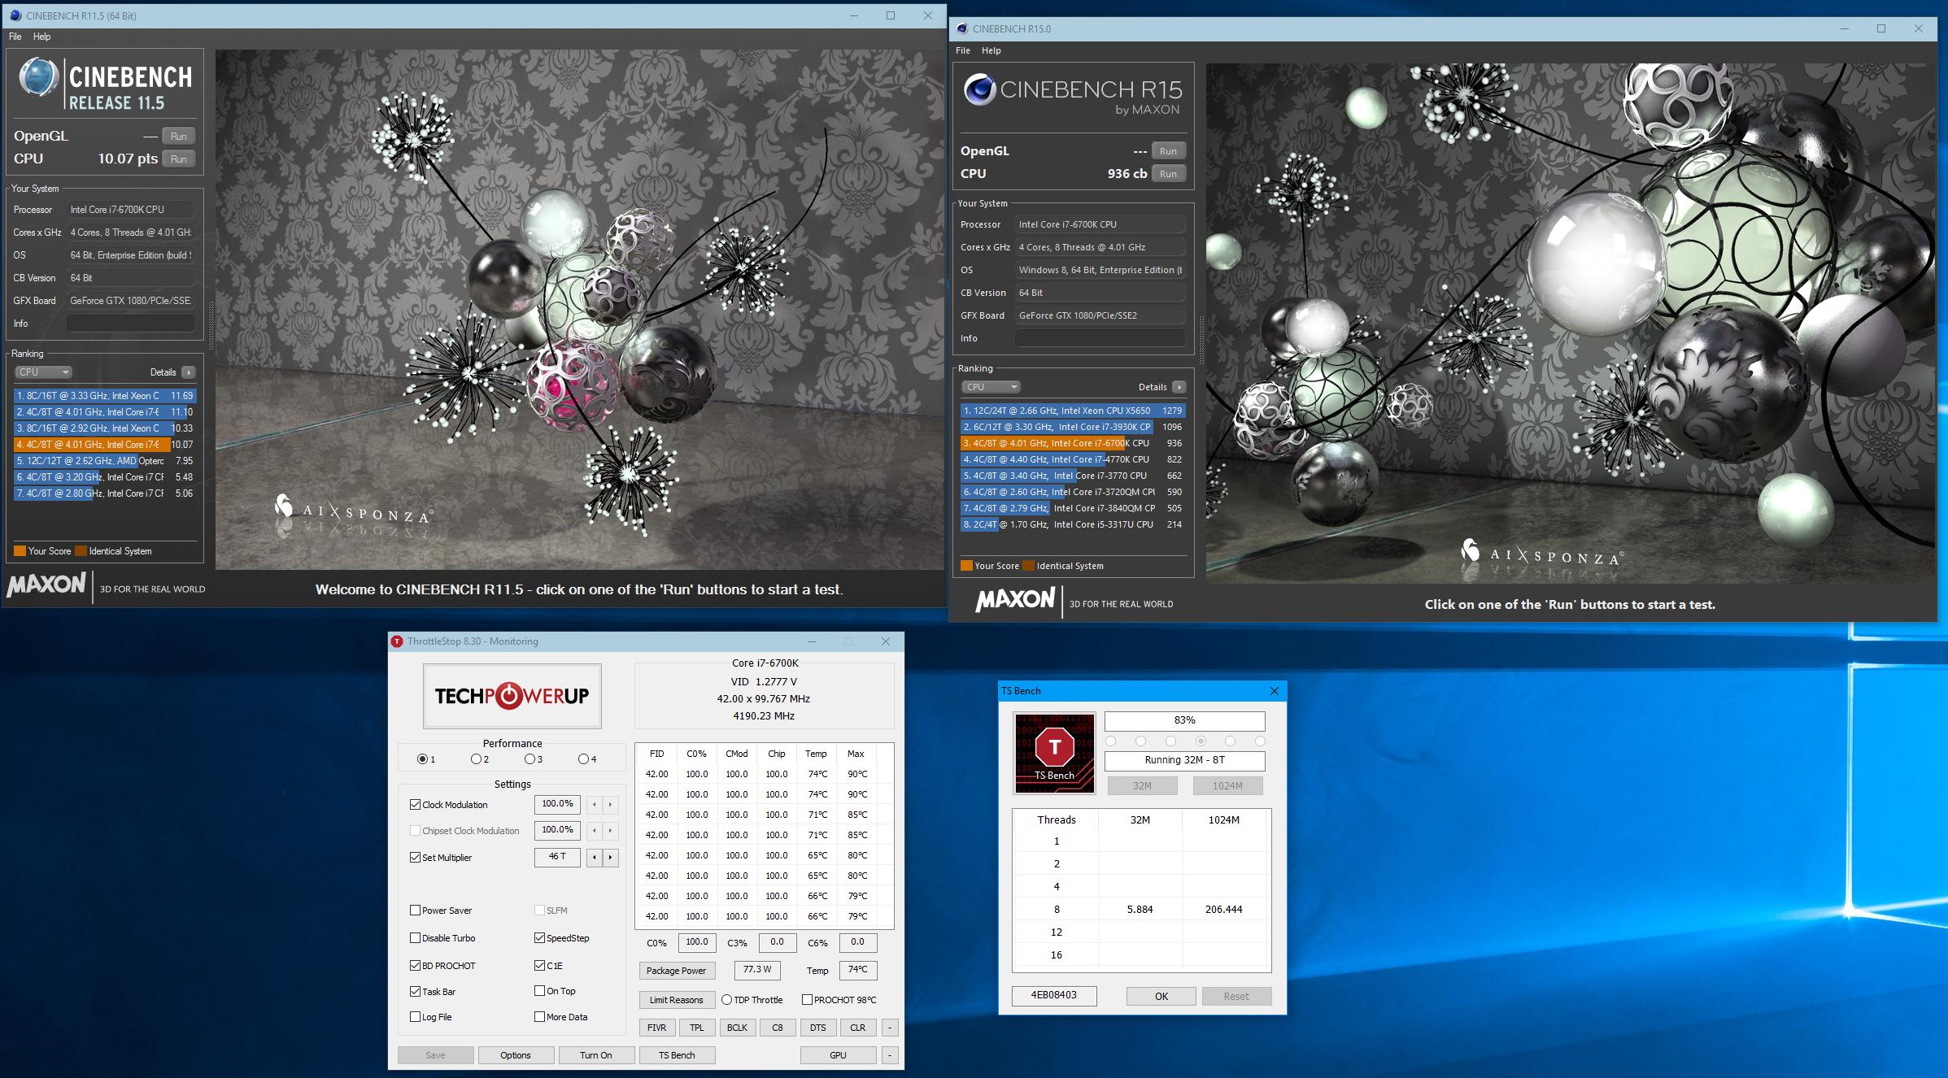1948x1078 pixels.
Task: Select Performance profile 2
Action: (476, 759)
